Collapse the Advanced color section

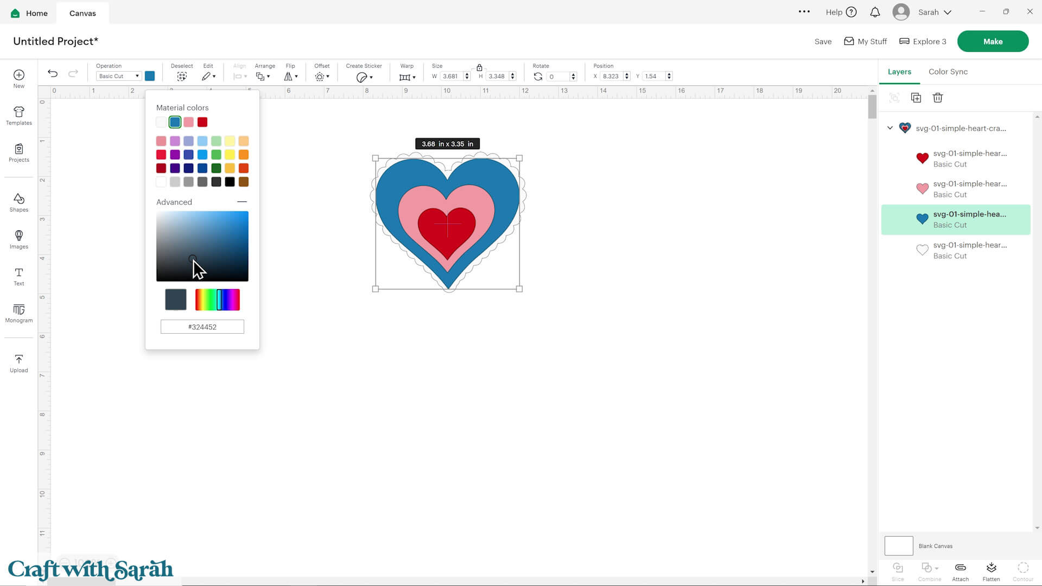click(x=242, y=202)
